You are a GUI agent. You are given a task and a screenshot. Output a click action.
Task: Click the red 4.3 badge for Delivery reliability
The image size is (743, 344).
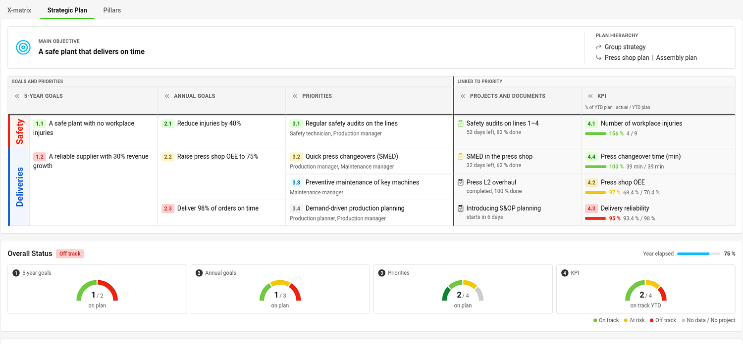pos(591,209)
